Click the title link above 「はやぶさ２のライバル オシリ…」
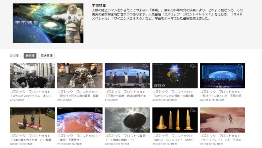 point(32,92)
